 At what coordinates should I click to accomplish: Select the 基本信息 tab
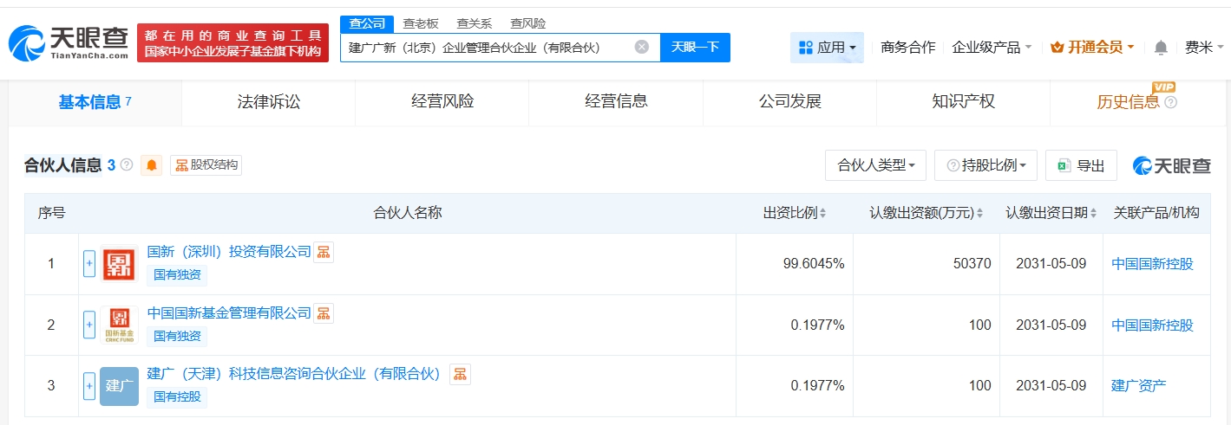tap(95, 102)
